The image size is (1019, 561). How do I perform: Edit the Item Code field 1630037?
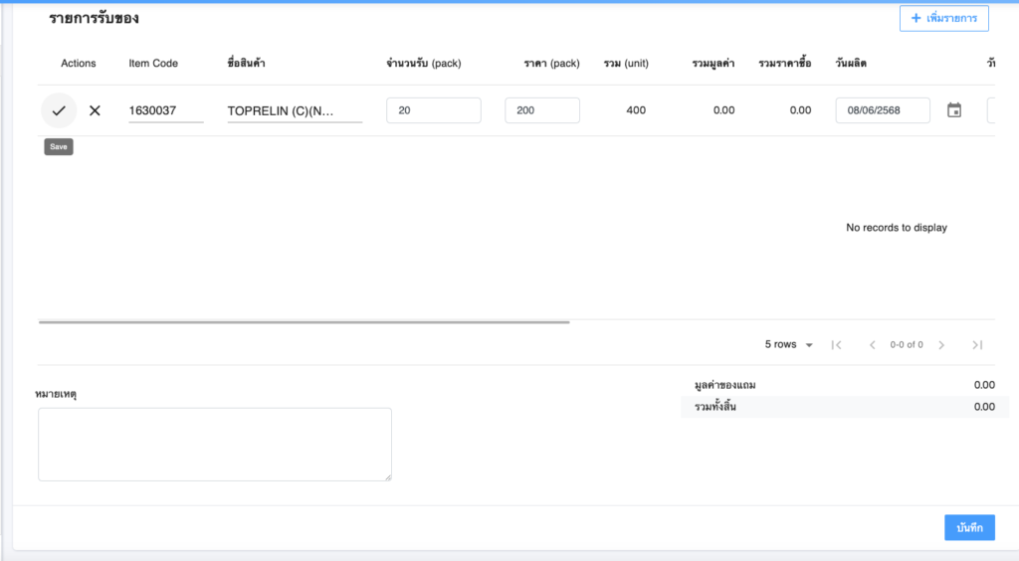click(x=165, y=110)
